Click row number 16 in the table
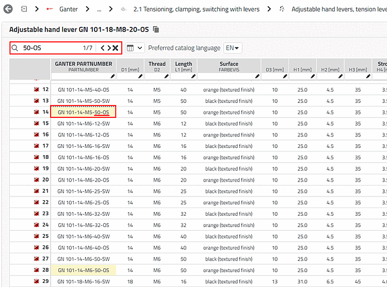387x287 pixels. (x=45, y=134)
